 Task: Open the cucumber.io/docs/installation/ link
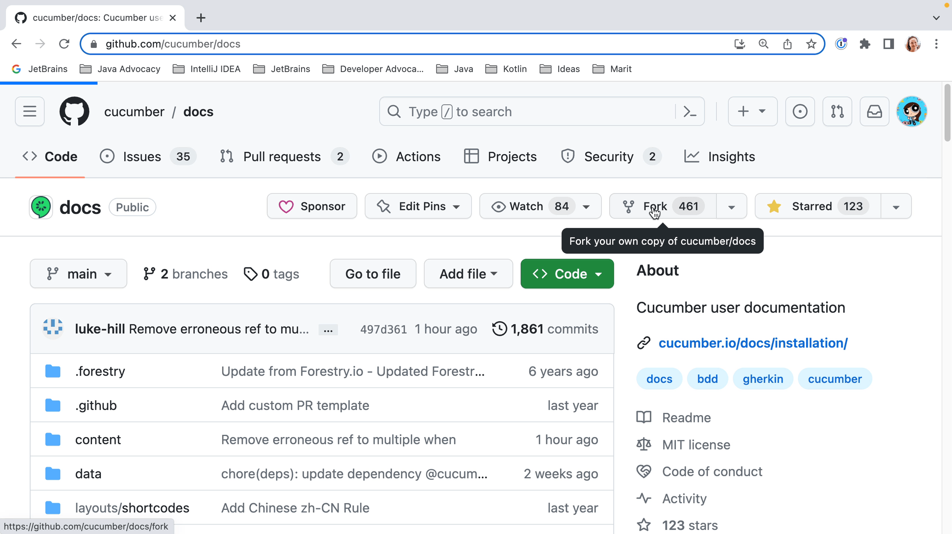(x=753, y=343)
